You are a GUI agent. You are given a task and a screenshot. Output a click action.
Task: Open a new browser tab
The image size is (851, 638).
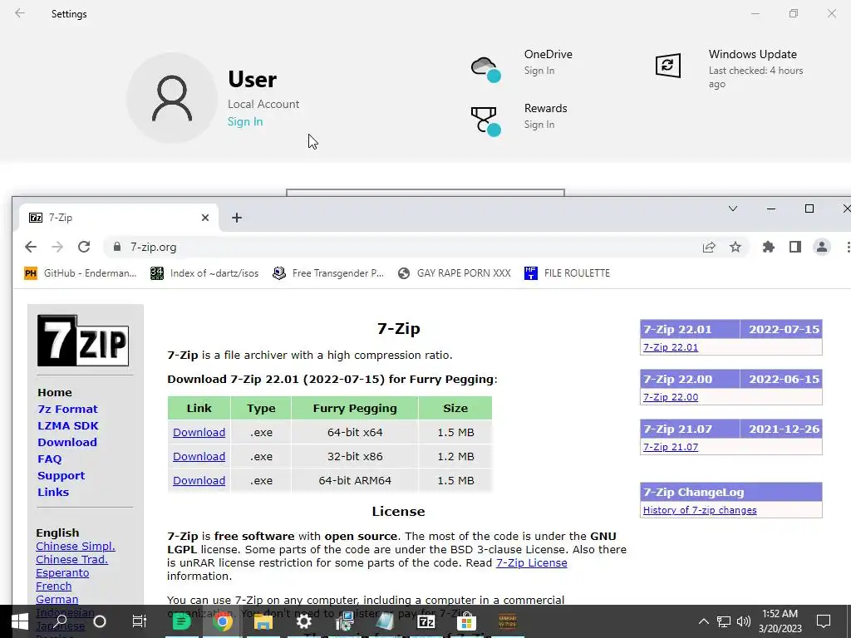tap(237, 218)
